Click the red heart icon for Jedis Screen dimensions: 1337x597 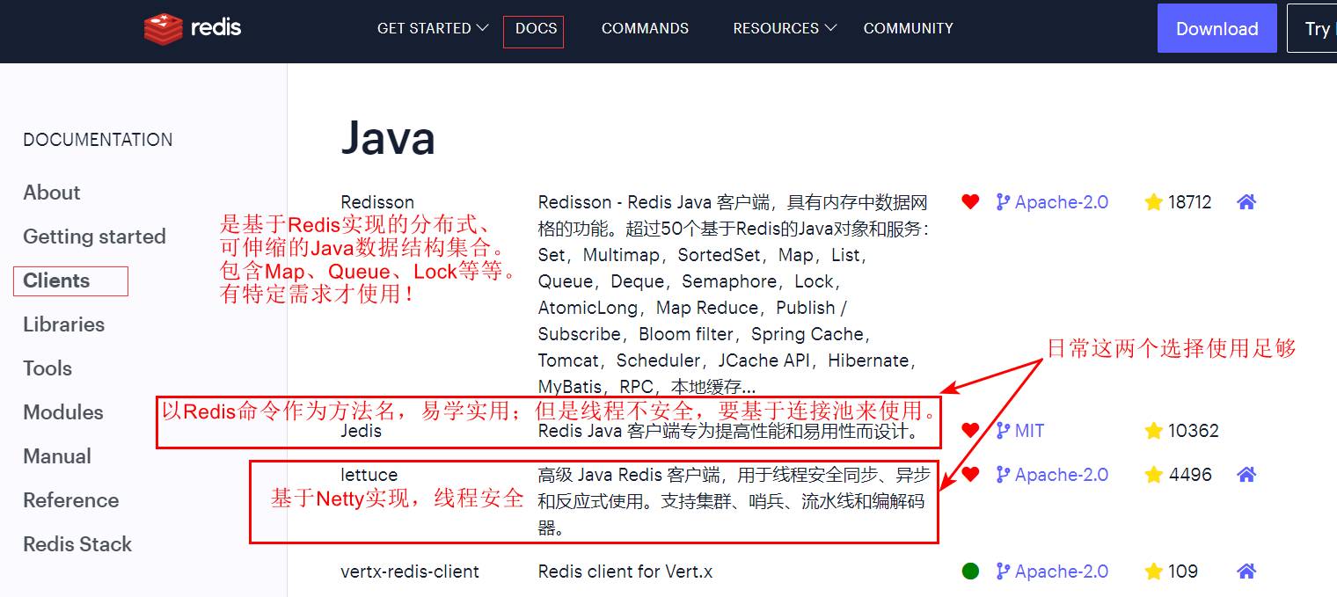tap(970, 431)
